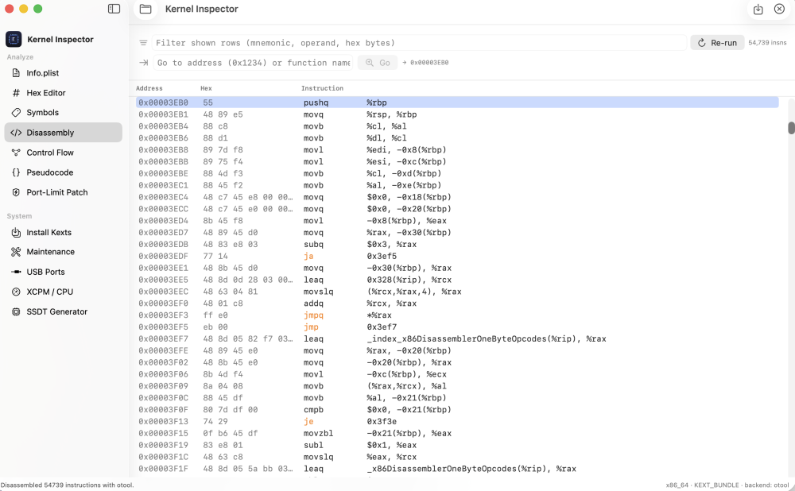This screenshot has height=491, width=795.
Task: Click the Disassembly code-brackets icon
Action: coord(16,133)
